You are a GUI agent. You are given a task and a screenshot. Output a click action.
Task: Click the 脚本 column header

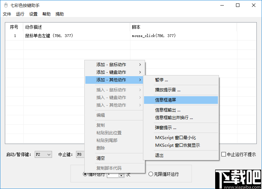[184, 27]
